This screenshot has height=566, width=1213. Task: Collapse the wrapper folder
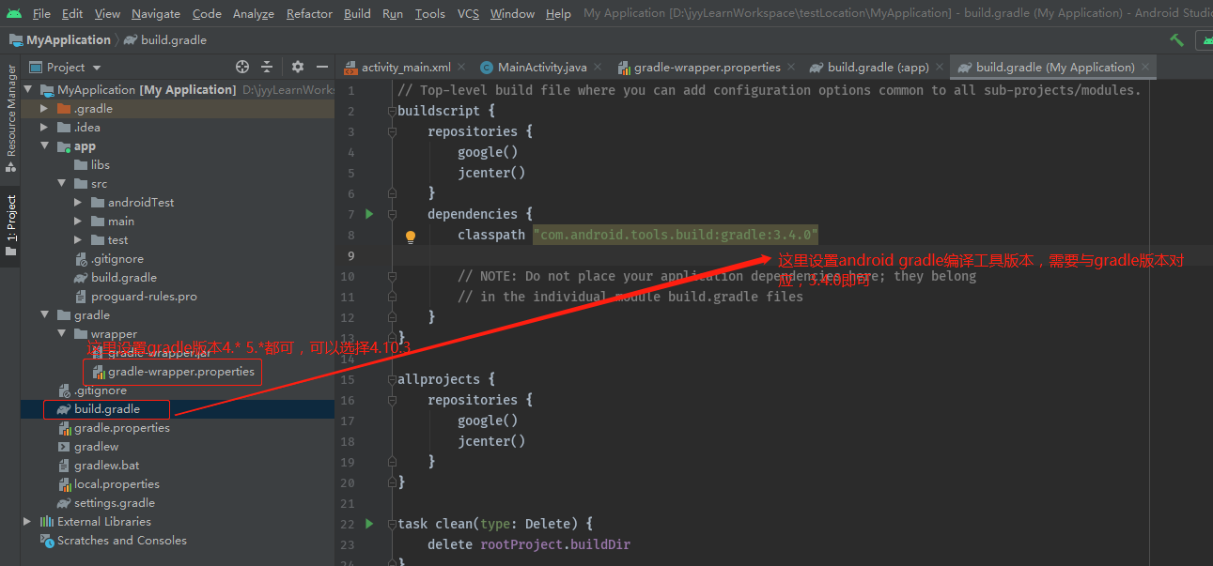click(x=61, y=334)
